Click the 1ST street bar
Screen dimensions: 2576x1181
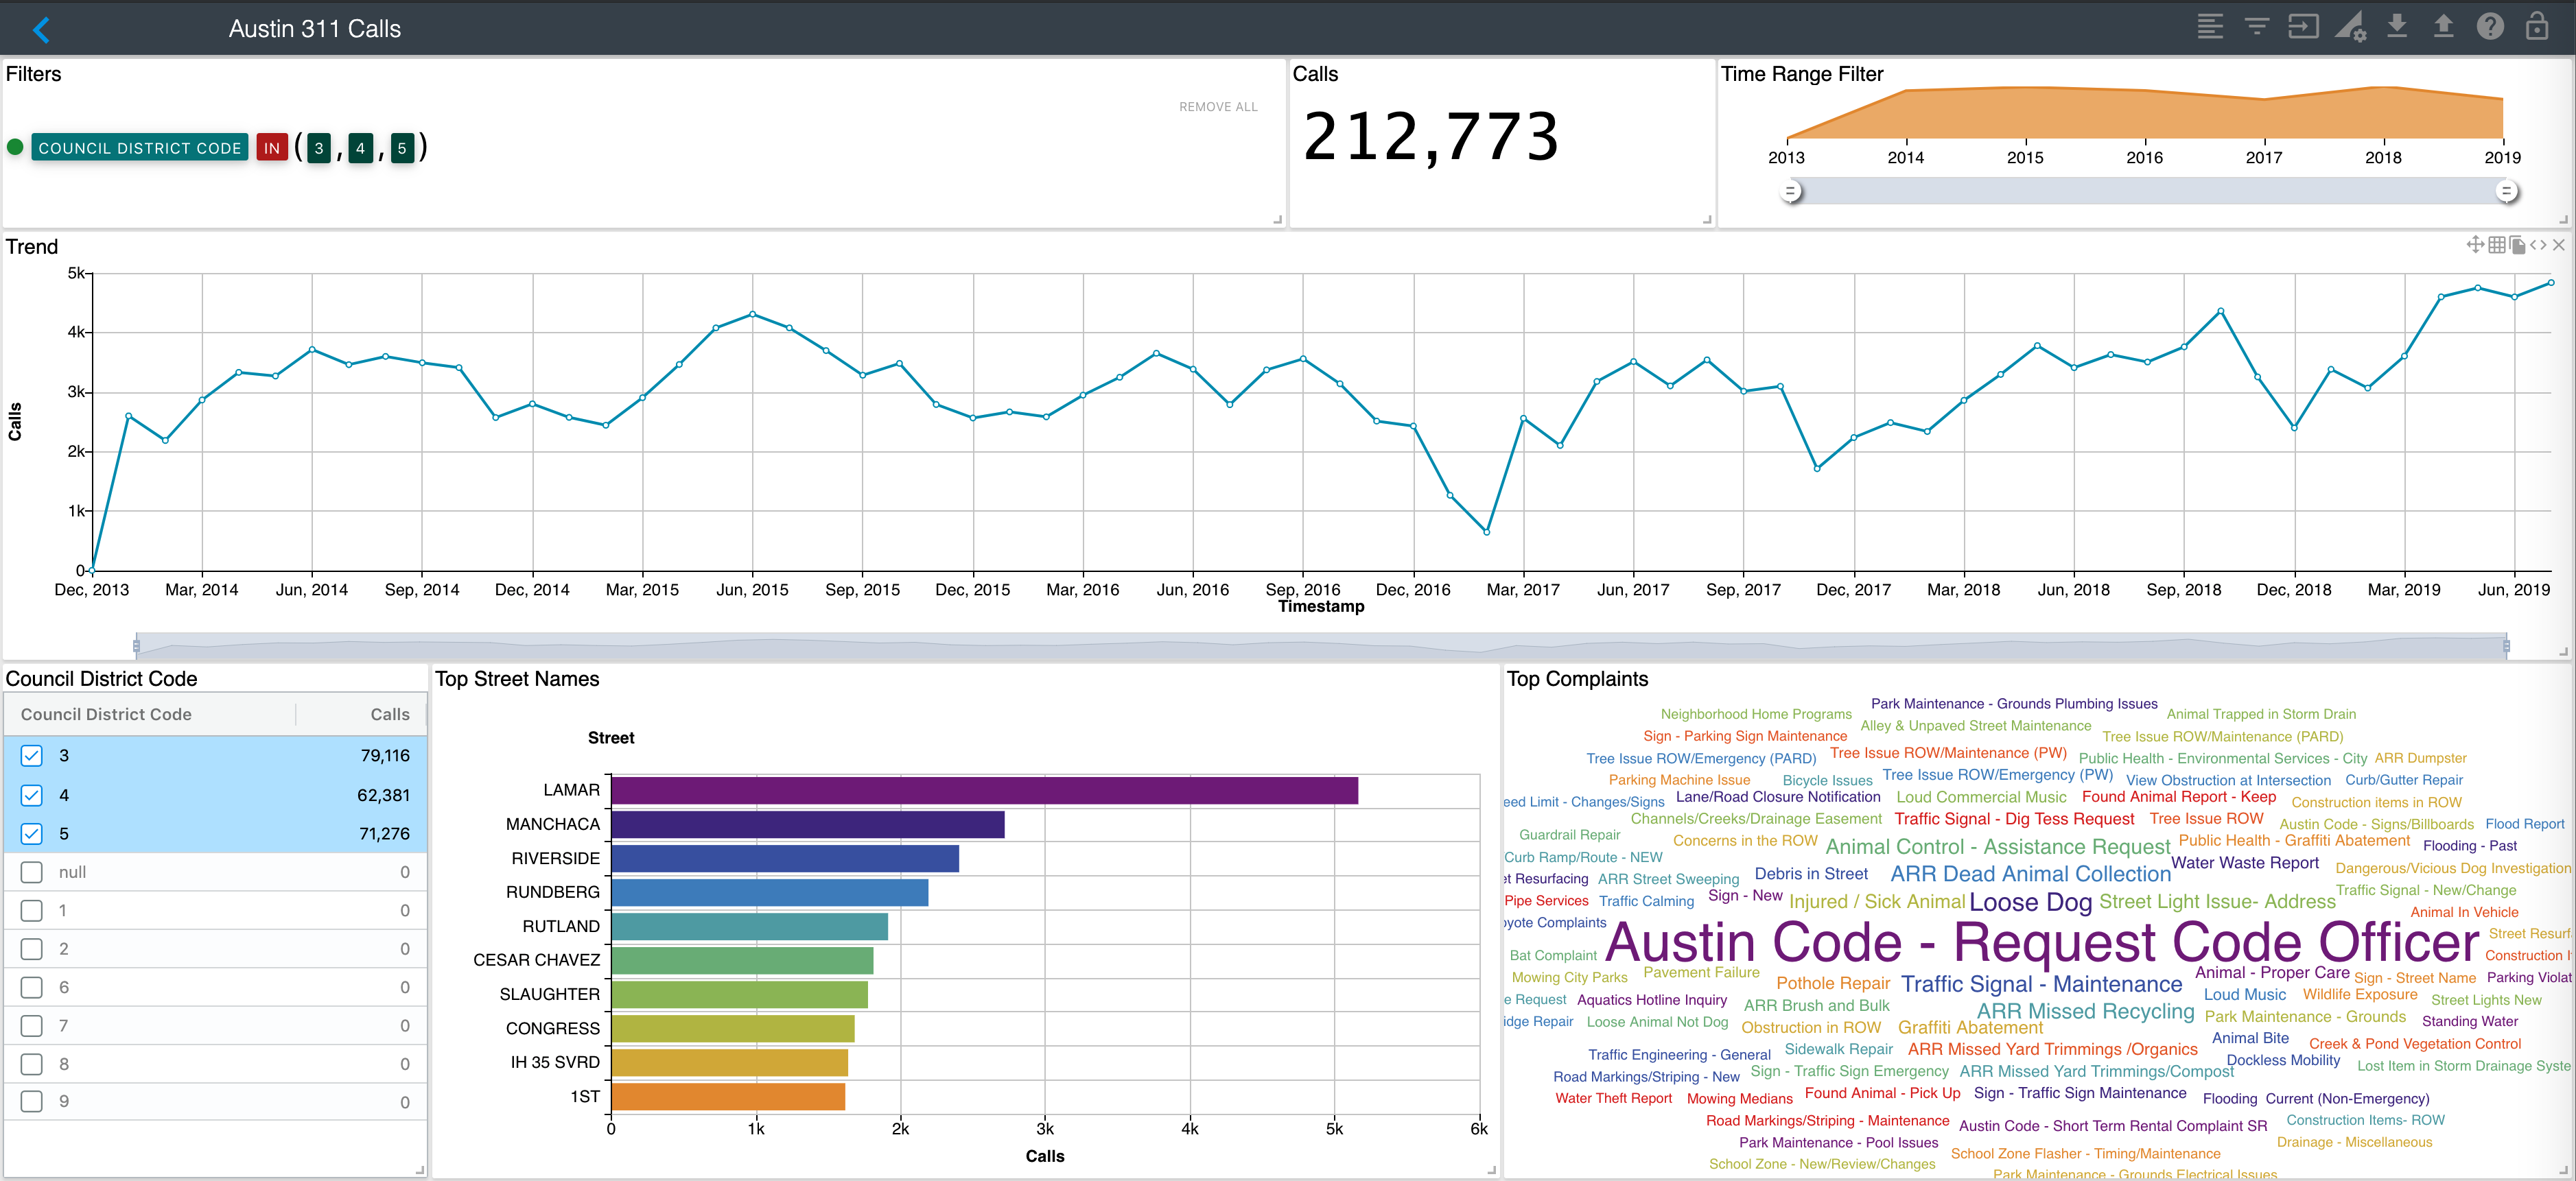728,1096
